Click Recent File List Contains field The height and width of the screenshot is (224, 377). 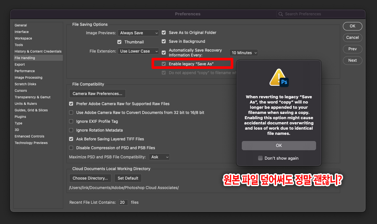coord(123,202)
